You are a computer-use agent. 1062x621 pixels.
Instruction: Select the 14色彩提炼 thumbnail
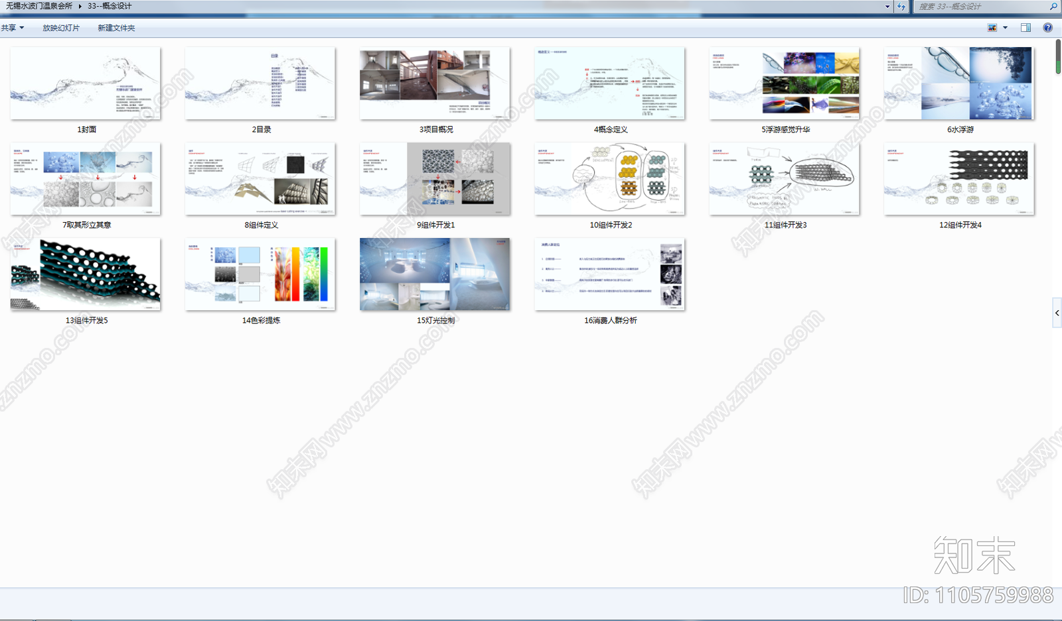[x=260, y=274]
